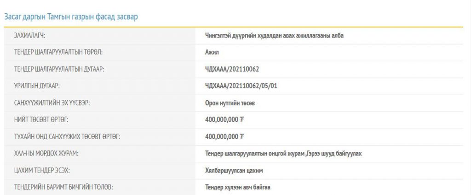Select the НИЙТ ТӨСӨВТ ӨРТӨГ label
The width and height of the screenshot is (471, 195).
point(41,120)
